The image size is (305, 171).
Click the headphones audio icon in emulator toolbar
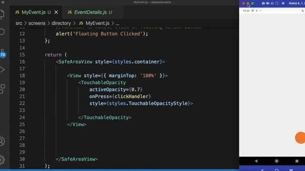point(272,3)
